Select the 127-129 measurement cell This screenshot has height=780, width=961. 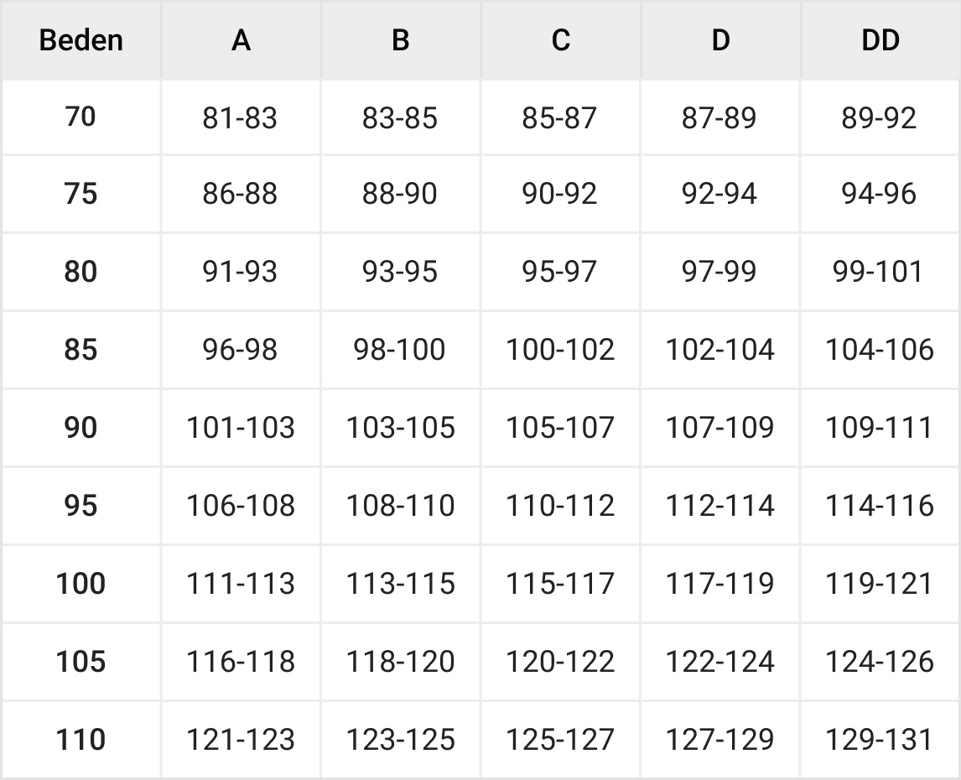pos(719,740)
